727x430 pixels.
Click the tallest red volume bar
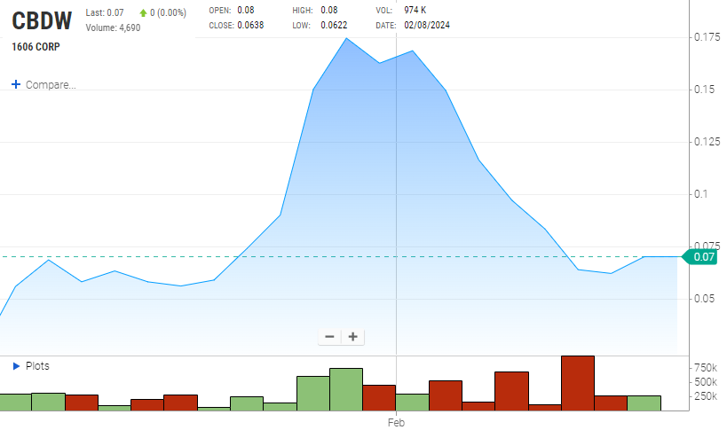578,383
